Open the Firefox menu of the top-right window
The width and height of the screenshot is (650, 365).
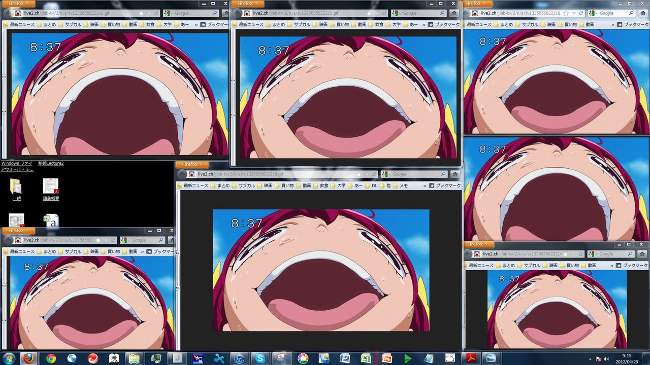point(478,4)
